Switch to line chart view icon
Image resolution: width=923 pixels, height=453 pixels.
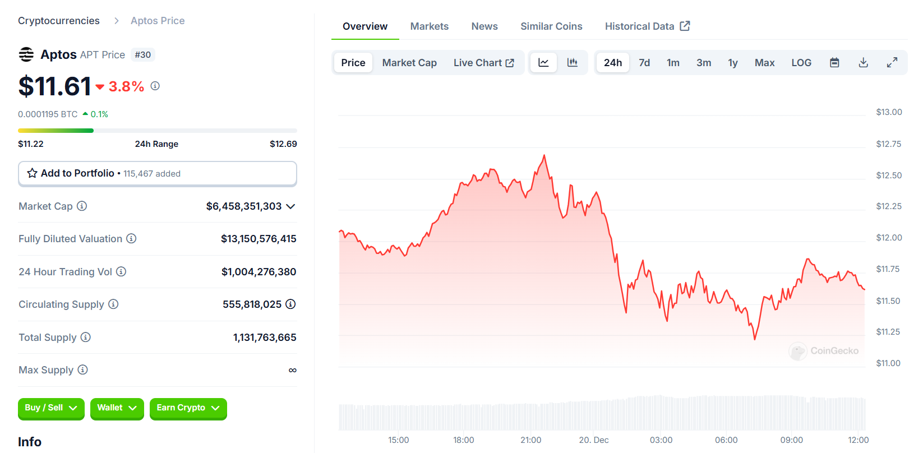[543, 63]
